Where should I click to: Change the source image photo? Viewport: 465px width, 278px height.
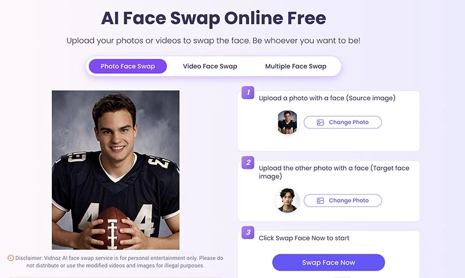point(343,122)
